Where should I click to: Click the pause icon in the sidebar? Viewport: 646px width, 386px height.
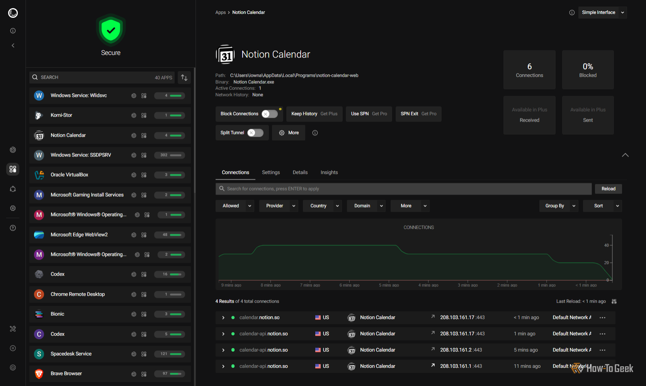point(13,348)
